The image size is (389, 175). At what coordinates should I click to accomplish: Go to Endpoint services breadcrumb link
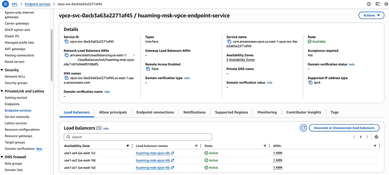pyautogui.click(x=38, y=4)
